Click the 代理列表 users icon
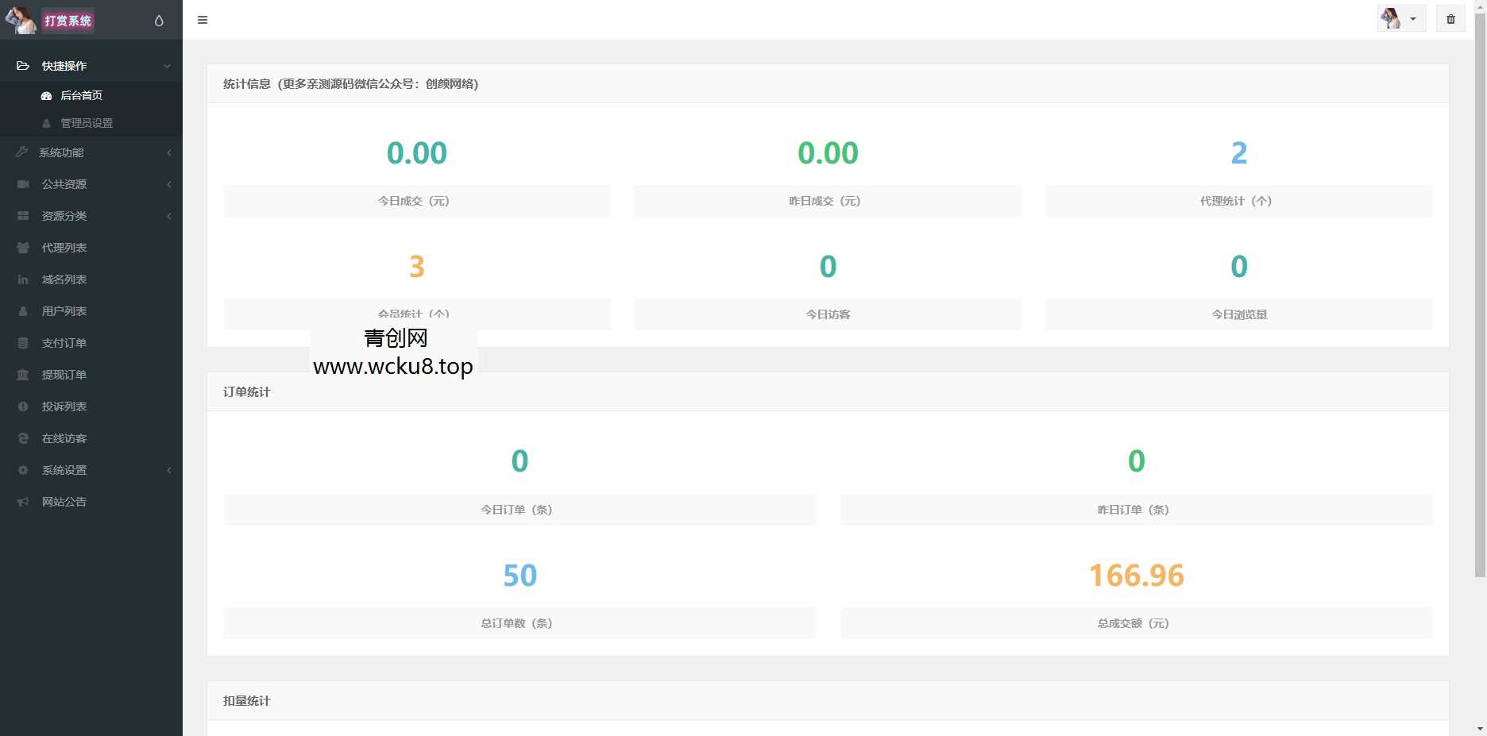 pyautogui.click(x=23, y=248)
